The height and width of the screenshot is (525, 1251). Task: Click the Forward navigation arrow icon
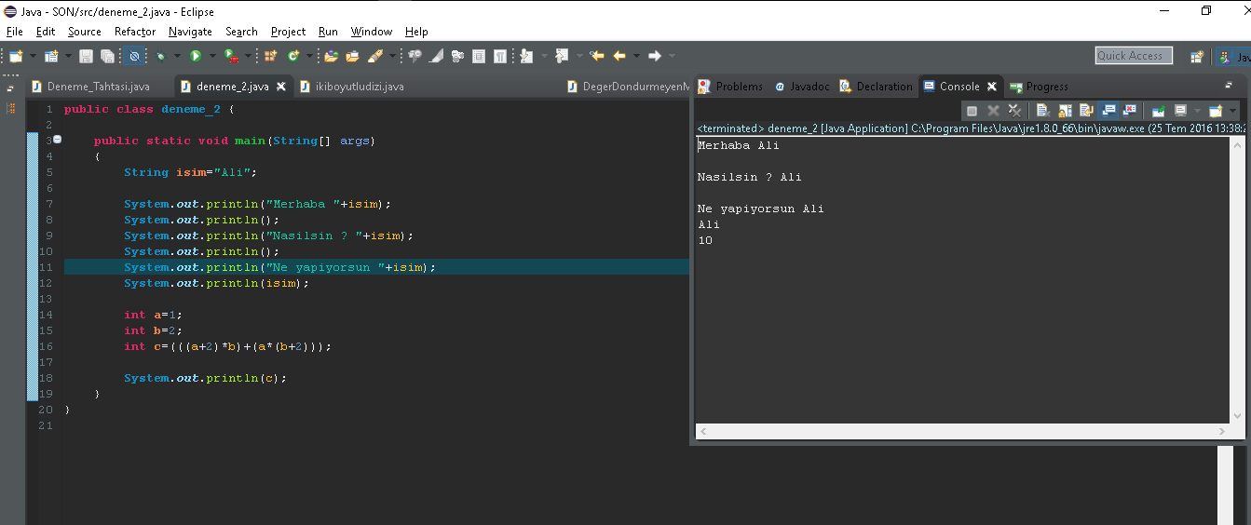pyautogui.click(x=654, y=56)
